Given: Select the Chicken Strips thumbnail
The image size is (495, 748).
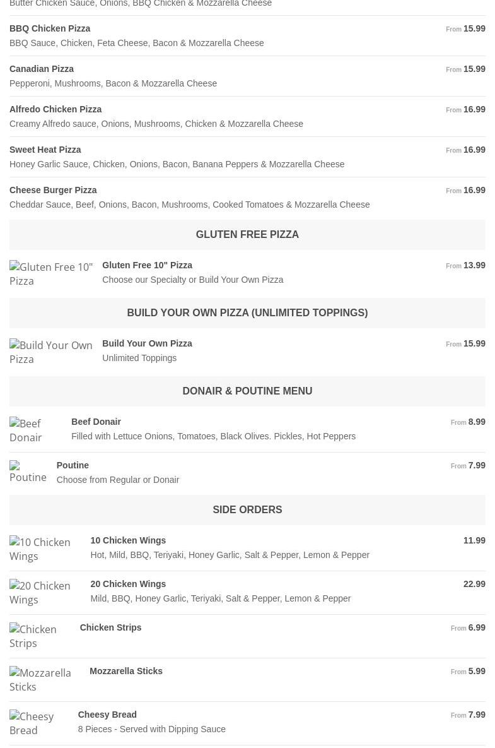Looking at the screenshot, I should [40, 636].
